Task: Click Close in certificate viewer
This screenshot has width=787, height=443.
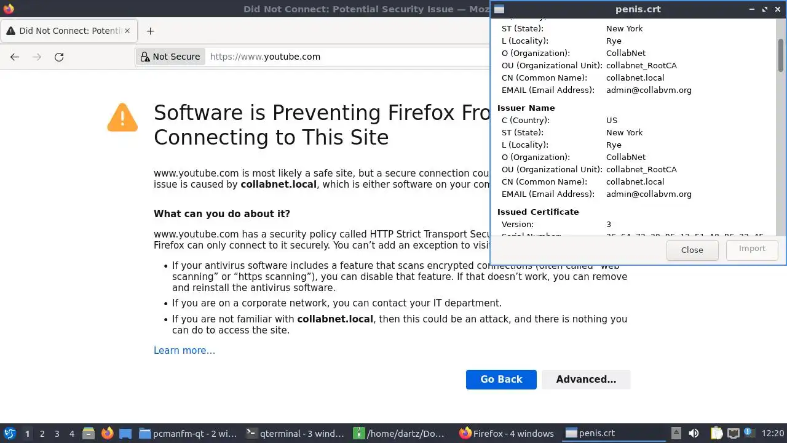Action: click(x=692, y=250)
